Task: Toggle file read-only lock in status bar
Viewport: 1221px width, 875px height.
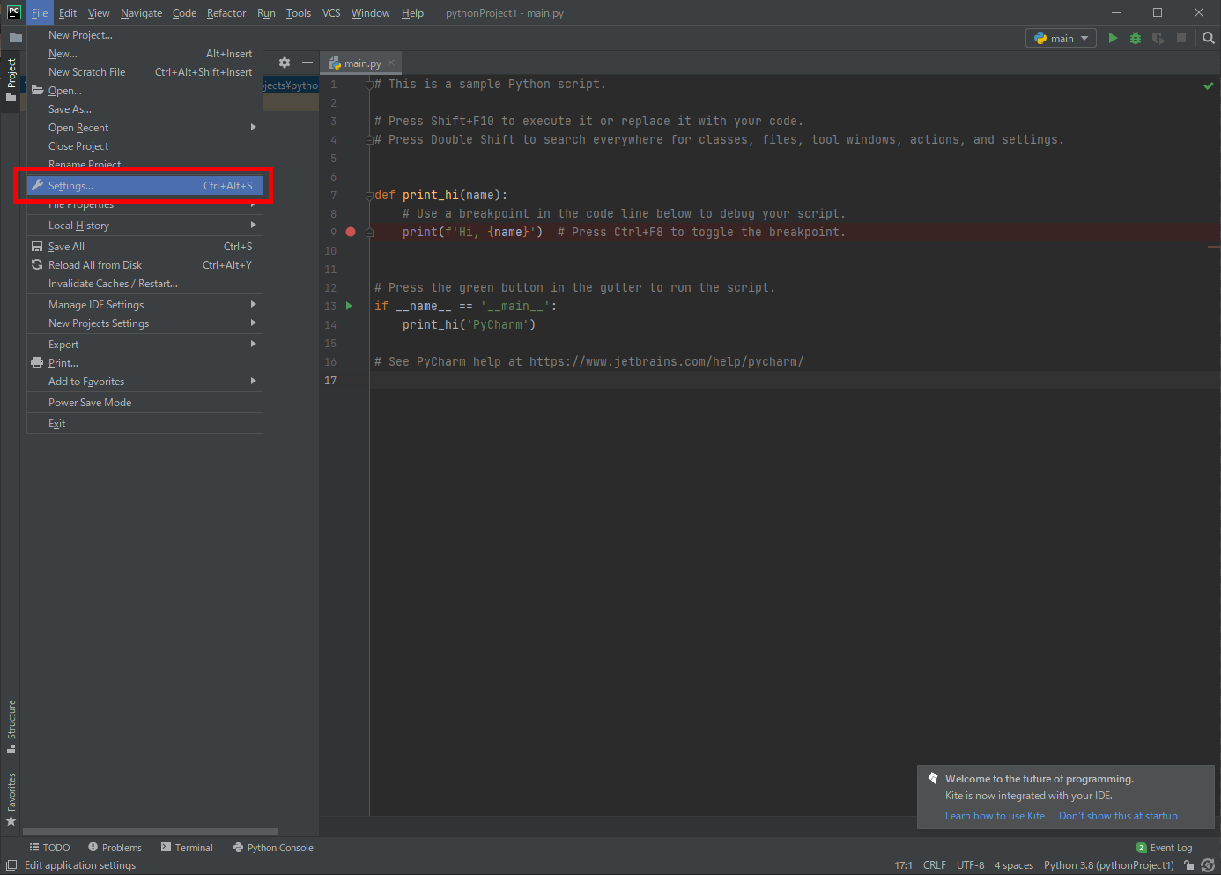Action: pos(1189,865)
